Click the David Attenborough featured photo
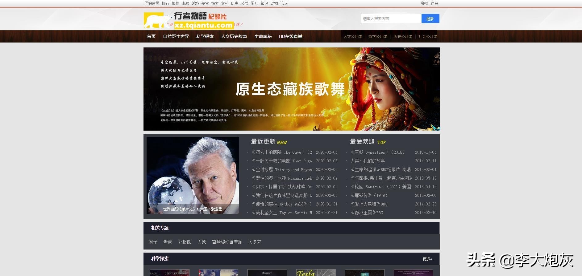 (x=193, y=175)
